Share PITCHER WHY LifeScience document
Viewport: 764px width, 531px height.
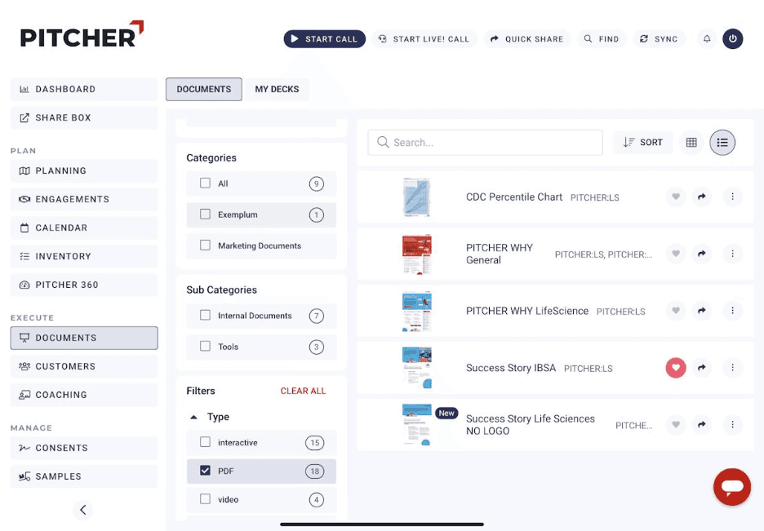tap(702, 311)
